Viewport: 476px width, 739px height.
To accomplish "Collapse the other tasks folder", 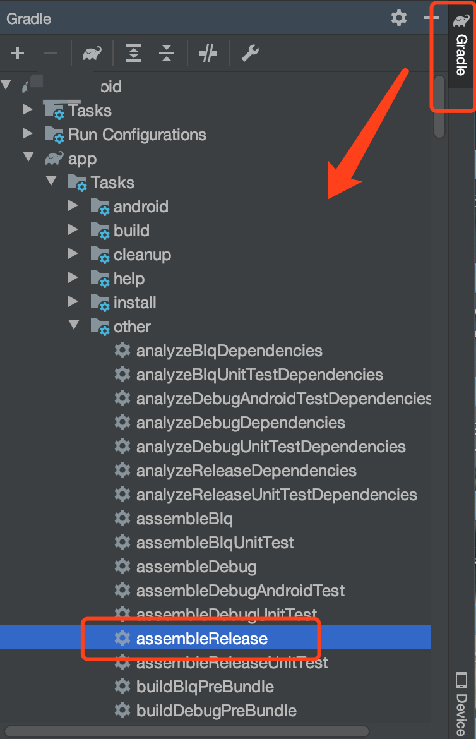I will 74,326.
